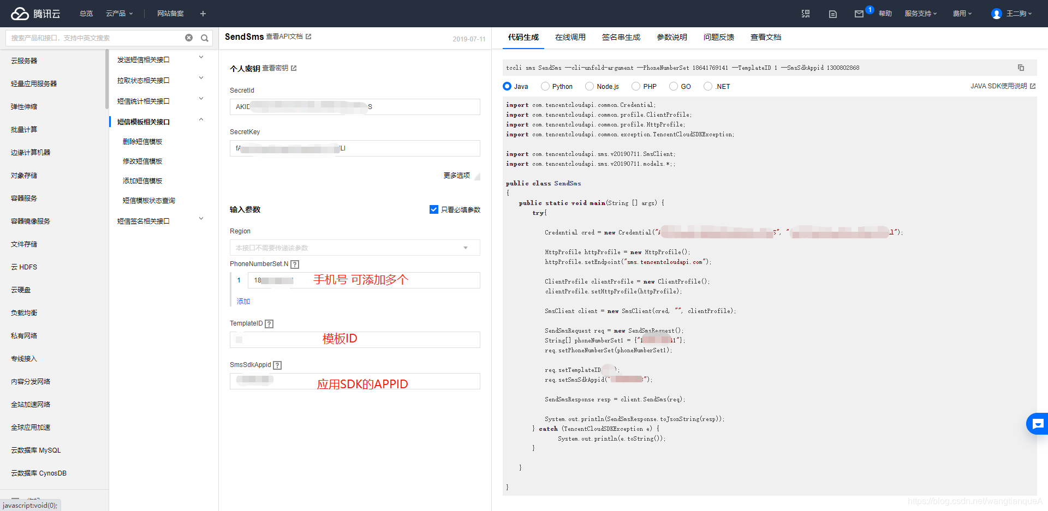Select GO code language
Screen dimensions: 1048x511
pyautogui.click(x=674, y=86)
